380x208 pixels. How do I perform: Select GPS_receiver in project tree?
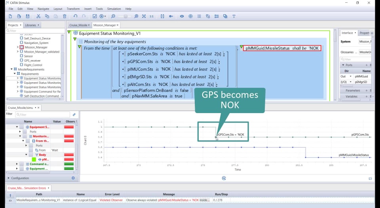tap(32, 61)
